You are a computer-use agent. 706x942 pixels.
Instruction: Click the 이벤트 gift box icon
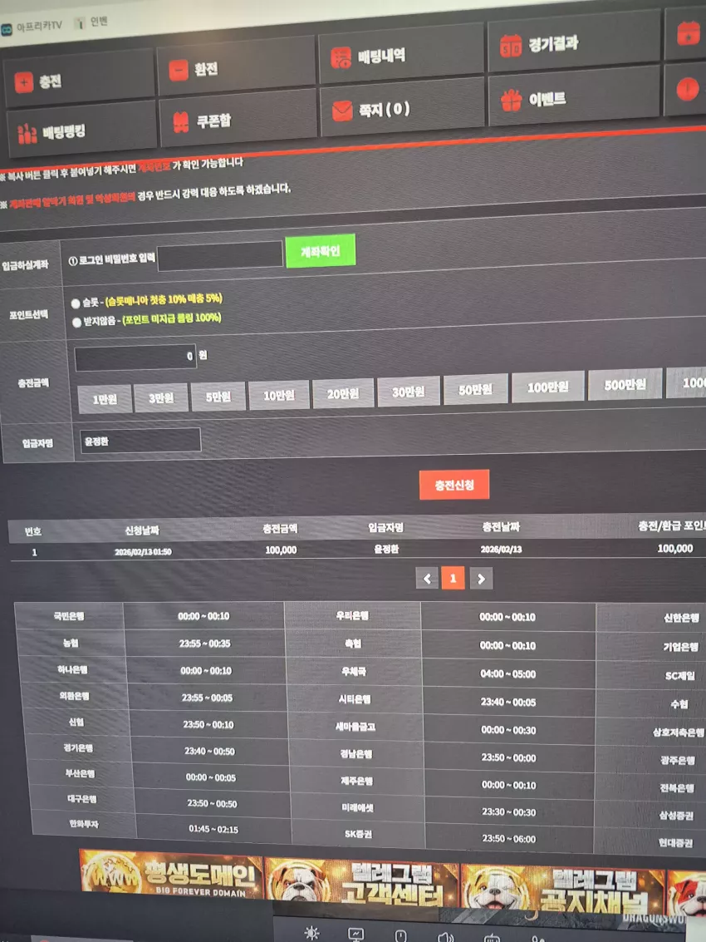click(x=512, y=101)
